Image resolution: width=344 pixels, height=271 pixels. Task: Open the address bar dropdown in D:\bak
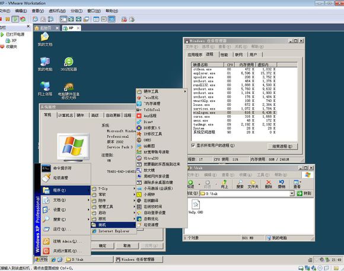[x=292, y=193]
